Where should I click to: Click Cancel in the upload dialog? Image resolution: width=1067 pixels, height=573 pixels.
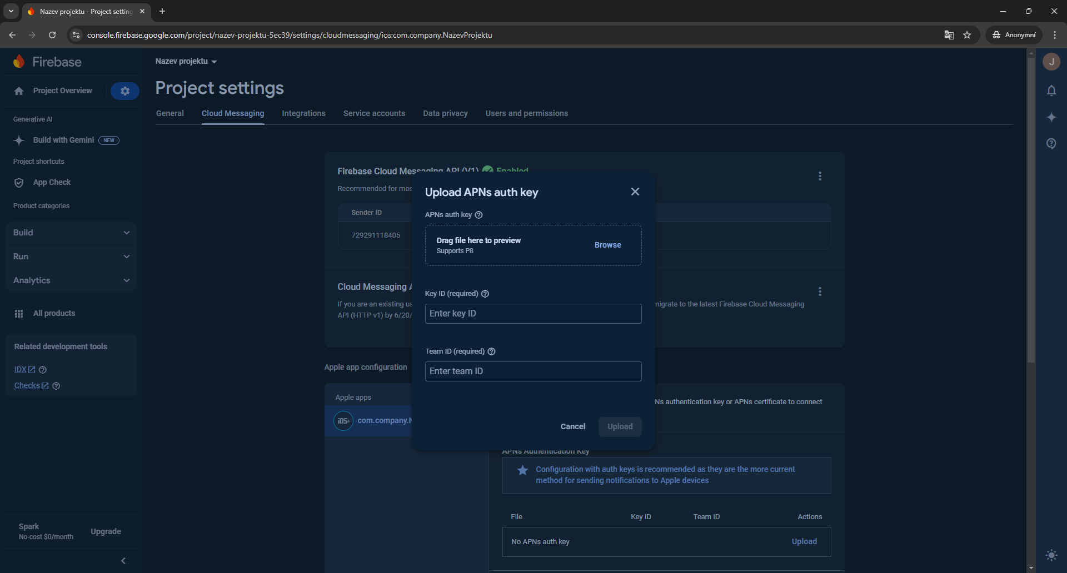pyautogui.click(x=572, y=426)
